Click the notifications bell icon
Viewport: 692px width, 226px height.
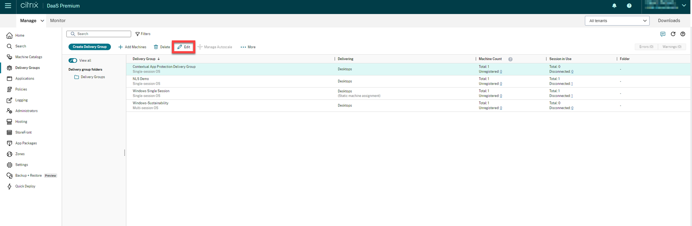click(614, 6)
